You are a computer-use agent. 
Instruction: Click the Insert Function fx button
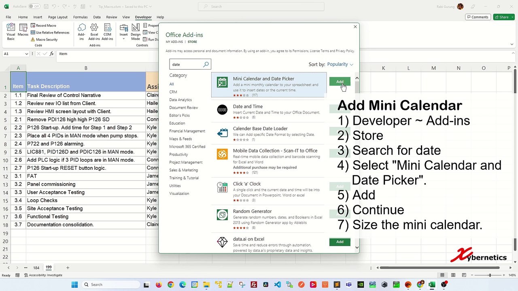coord(51,54)
